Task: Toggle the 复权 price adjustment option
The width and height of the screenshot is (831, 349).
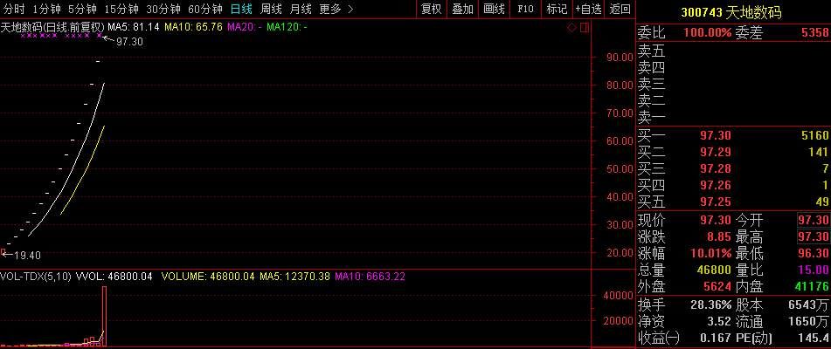Action: pos(431,9)
